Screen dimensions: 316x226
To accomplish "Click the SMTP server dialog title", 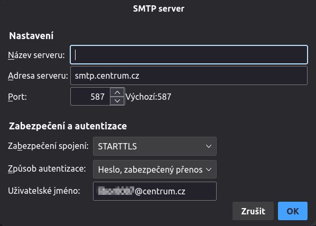I will 159,8.
